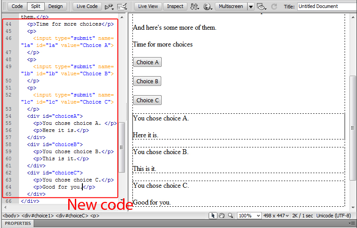Select the <p> tag in tag selector
This screenshot has height=228, width=357.
coord(95,216)
